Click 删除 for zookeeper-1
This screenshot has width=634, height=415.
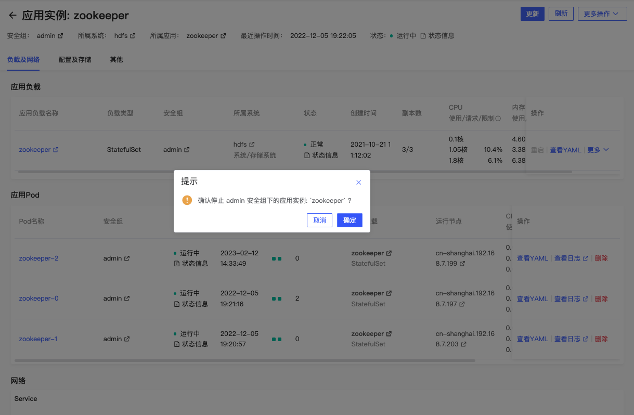coord(601,339)
